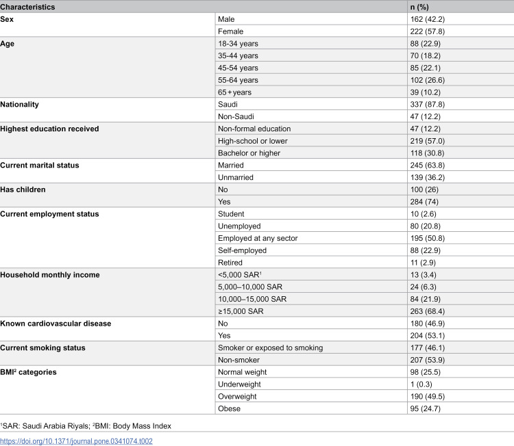This screenshot has height=446, width=514.
Task: Select the 55-64 years cell
Action: tap(238, 80)
